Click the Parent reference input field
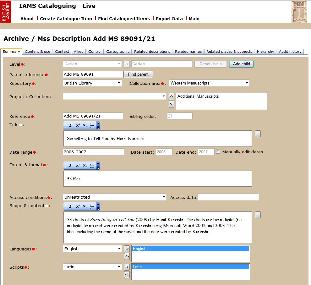311x285 pixels. click(x=93, y=74)
